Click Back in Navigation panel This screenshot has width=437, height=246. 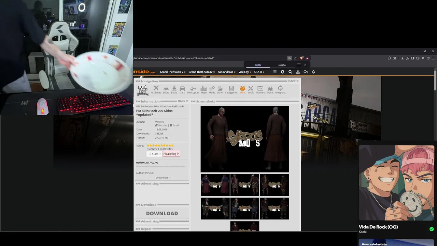click(293, 81)
